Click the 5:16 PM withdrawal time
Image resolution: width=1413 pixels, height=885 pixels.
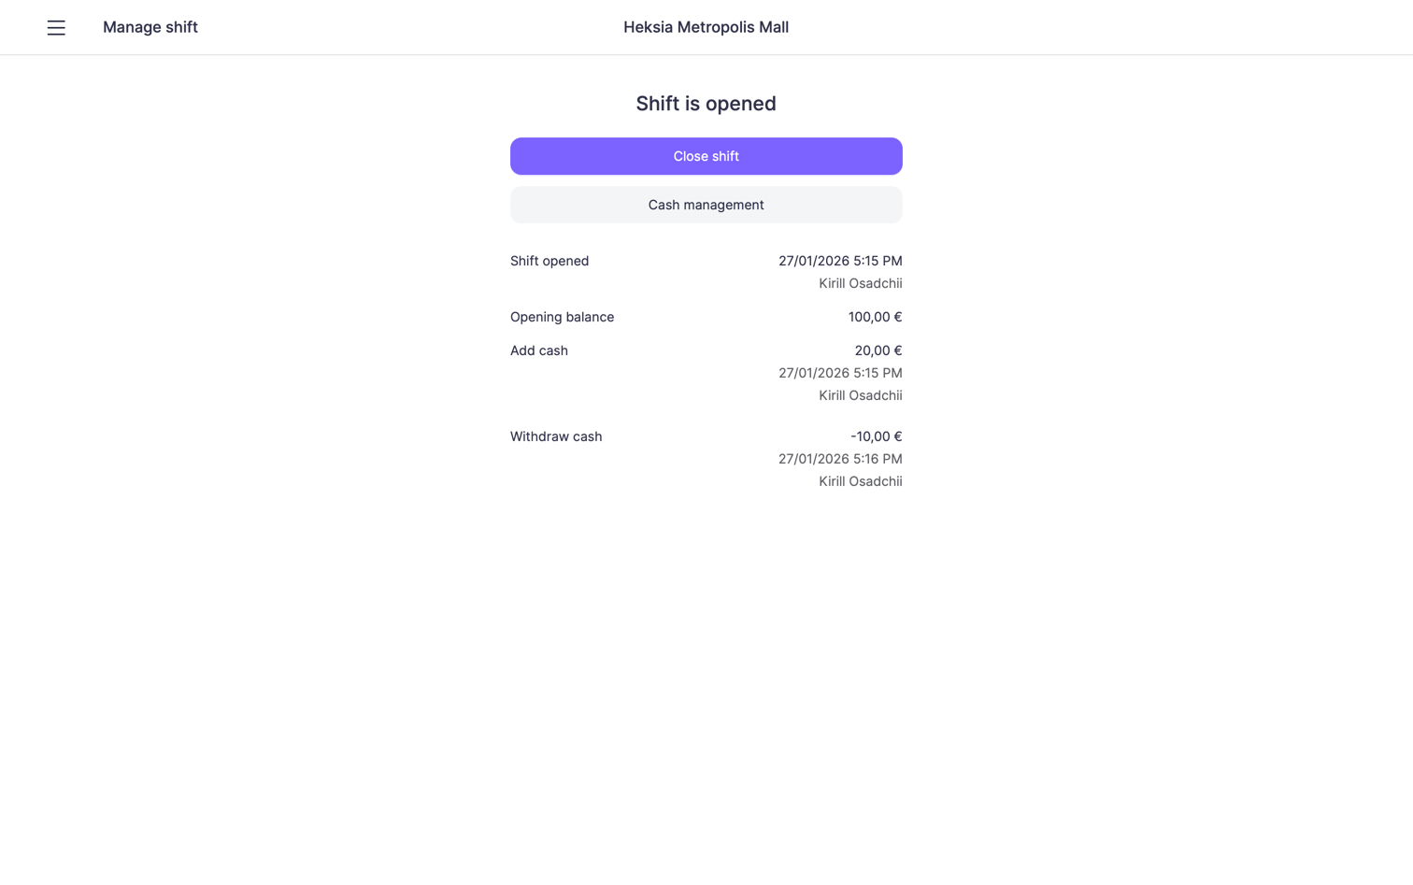878,459
